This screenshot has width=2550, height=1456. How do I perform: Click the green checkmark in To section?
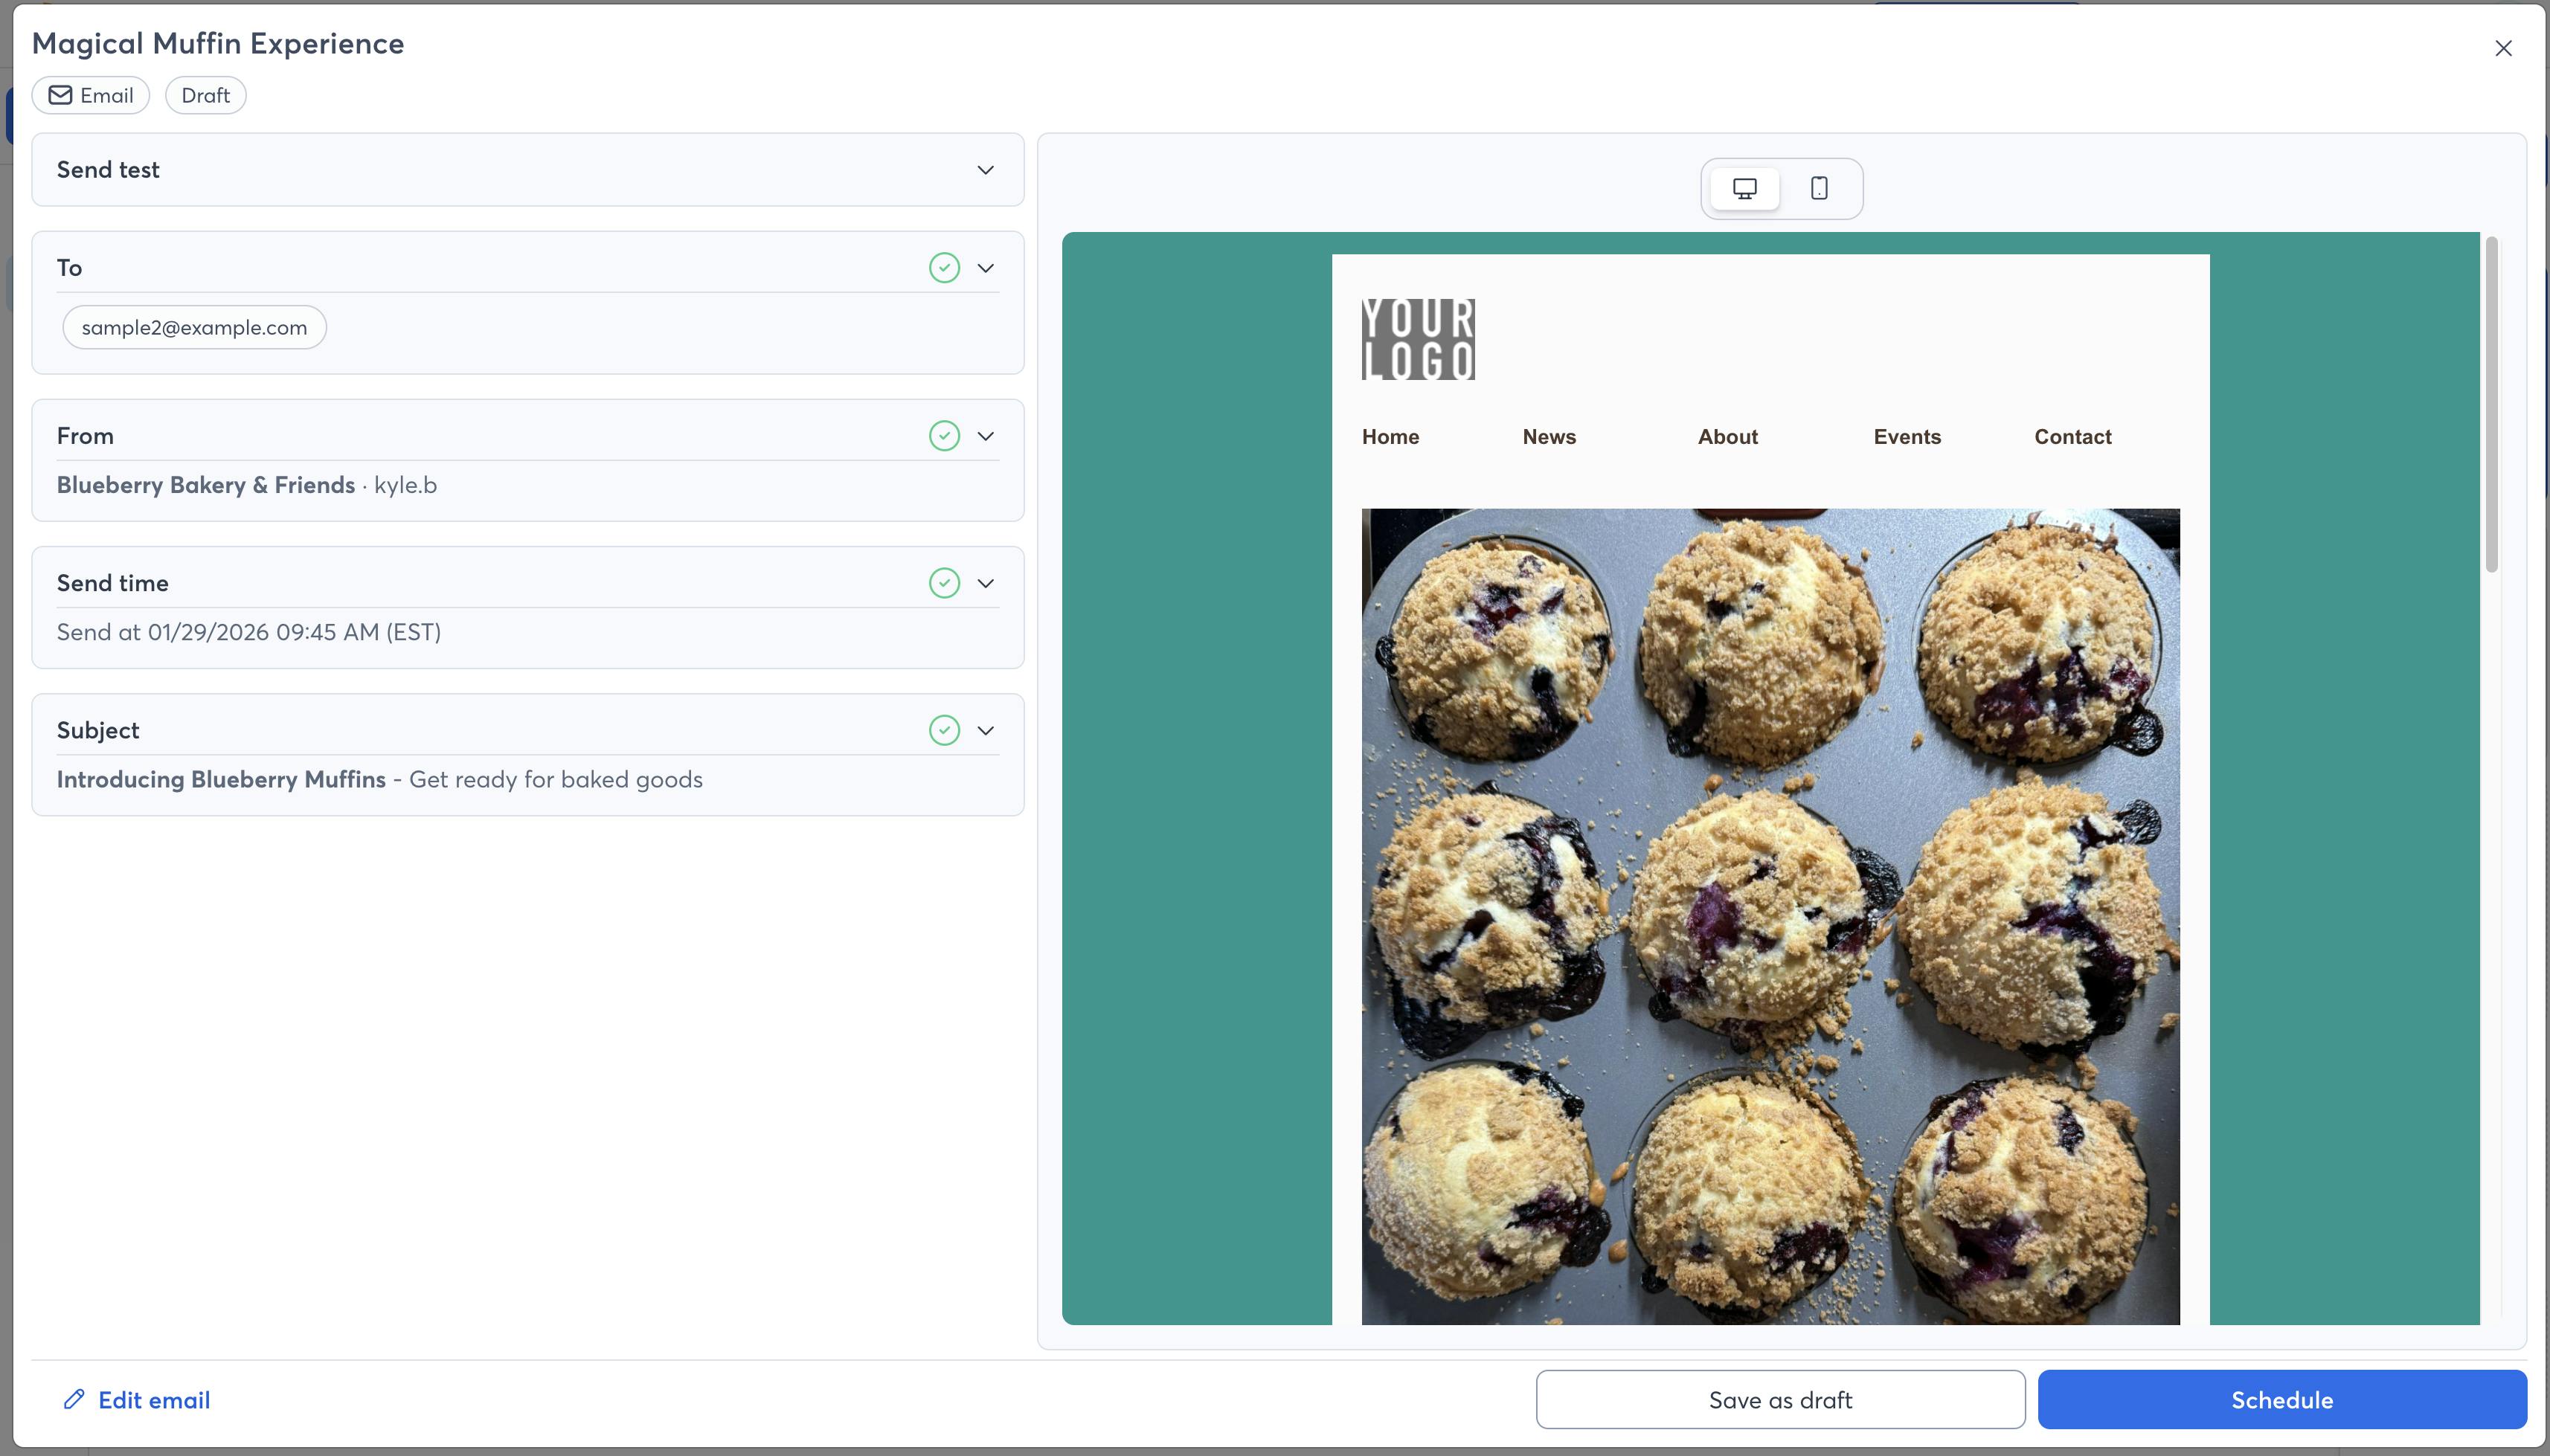[x=943, y=268]
